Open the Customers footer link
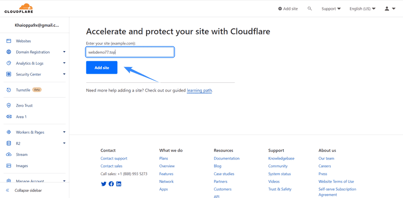This screenshot has width=403, height=198. point(223,189)
